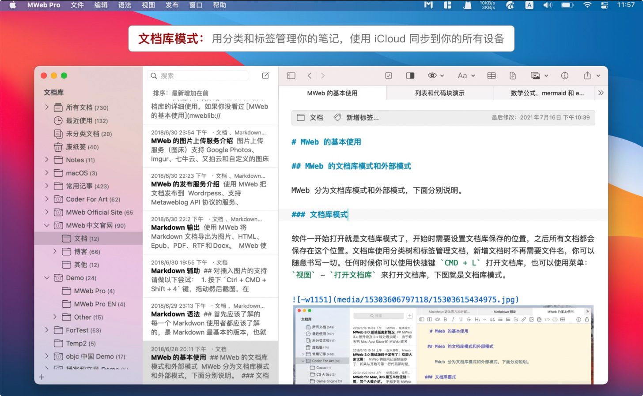
Task: Toggle the split preview pane icon
Action: [x=410, y=76]
